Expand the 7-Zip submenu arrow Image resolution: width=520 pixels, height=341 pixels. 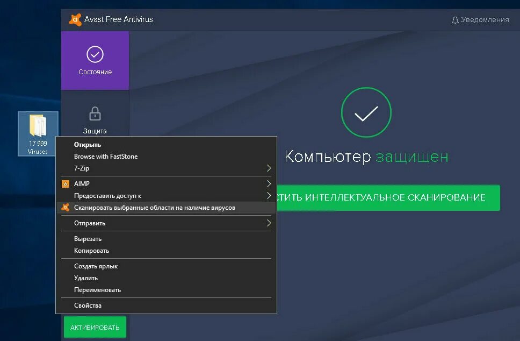[269, 168]
